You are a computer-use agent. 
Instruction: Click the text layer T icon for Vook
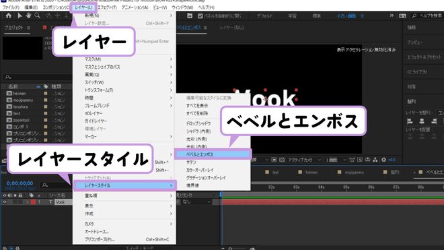[50, 202]
